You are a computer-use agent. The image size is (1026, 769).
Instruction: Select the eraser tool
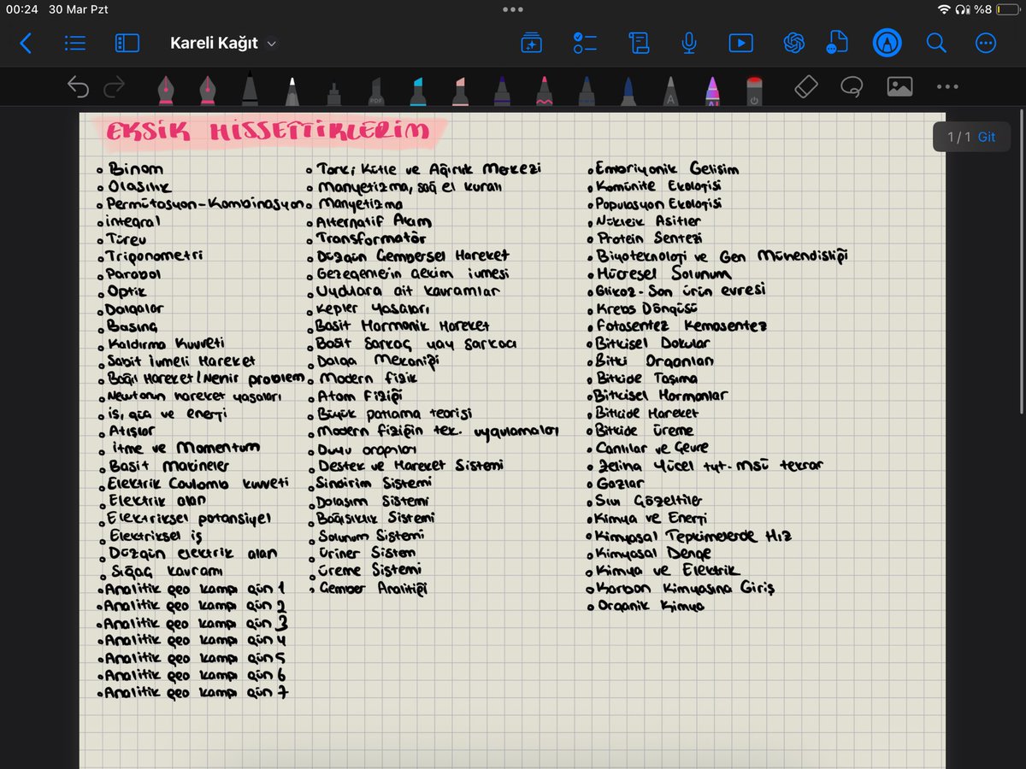pyautogui.click(x=806, y=86)
